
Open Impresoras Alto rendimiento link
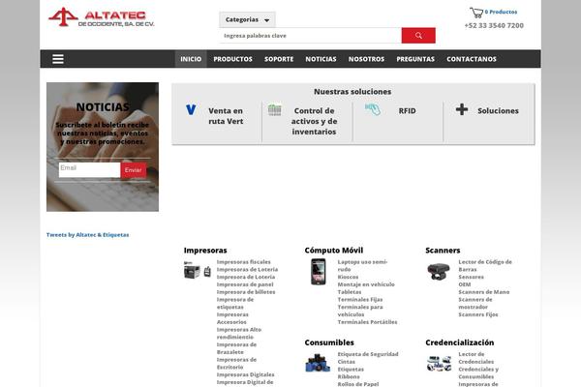click(239, 333)
